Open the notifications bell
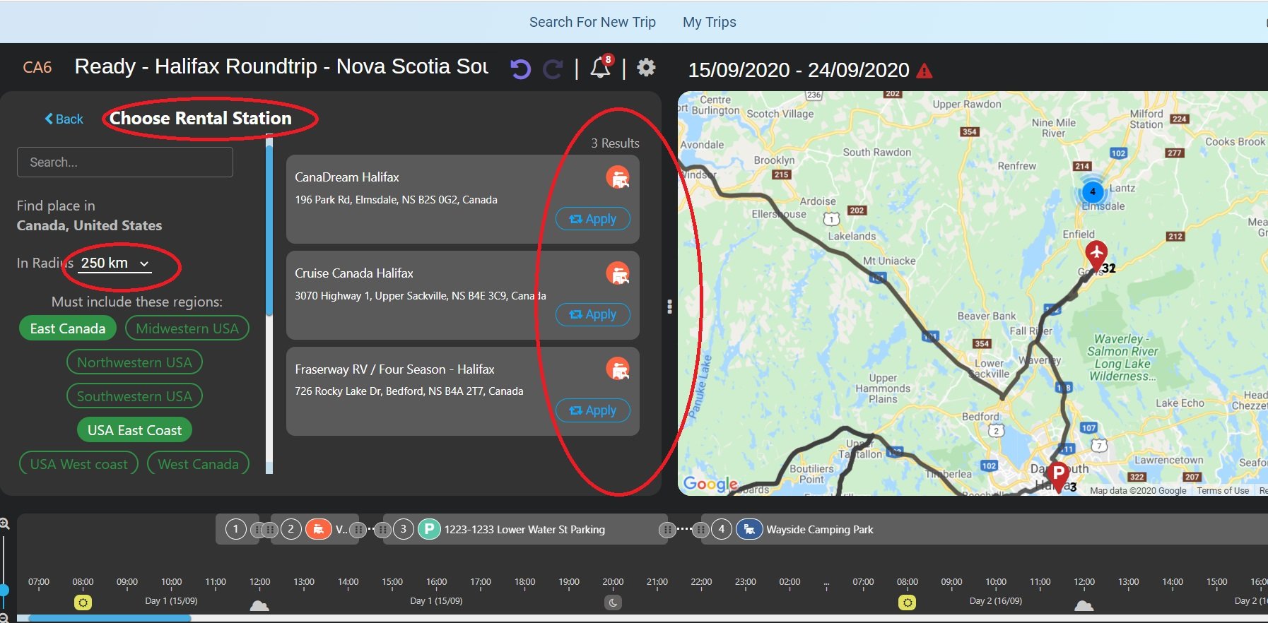 click(x=601, y=66)
